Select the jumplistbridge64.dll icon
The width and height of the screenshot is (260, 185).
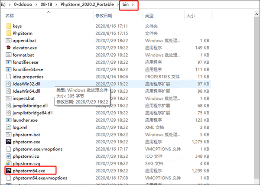(x=9, y=113)
